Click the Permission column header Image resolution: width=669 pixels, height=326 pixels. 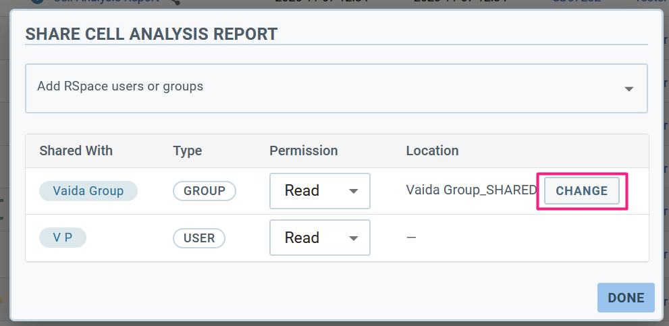303,151
